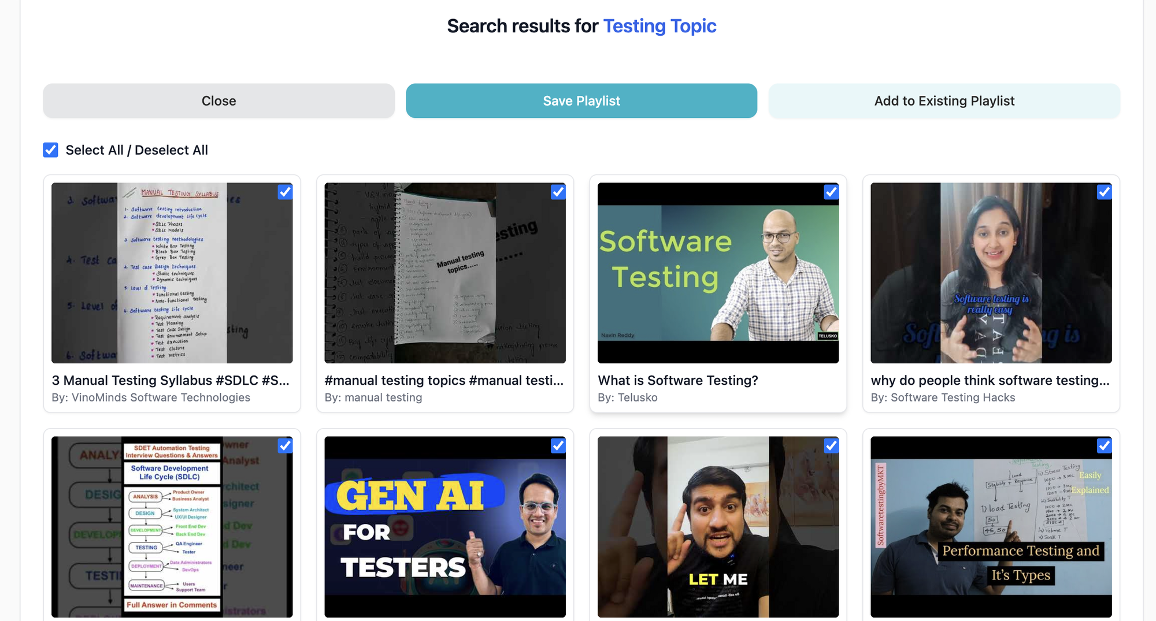Deselect the Performance Testing video checkbox
The height and width of the screenshot is (621, 1156).
[1103, 445]
